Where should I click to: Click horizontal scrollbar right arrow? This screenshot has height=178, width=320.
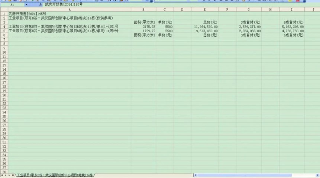tap(317, 175)
